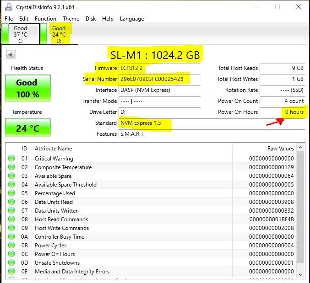Open the Function menu

coord(45,19)
